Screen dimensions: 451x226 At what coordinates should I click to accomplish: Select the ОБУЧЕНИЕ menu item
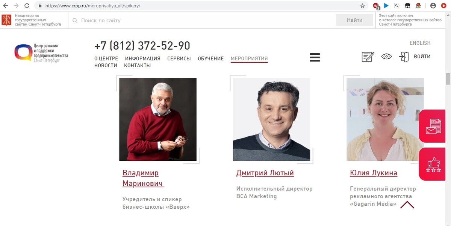(211, 59)
